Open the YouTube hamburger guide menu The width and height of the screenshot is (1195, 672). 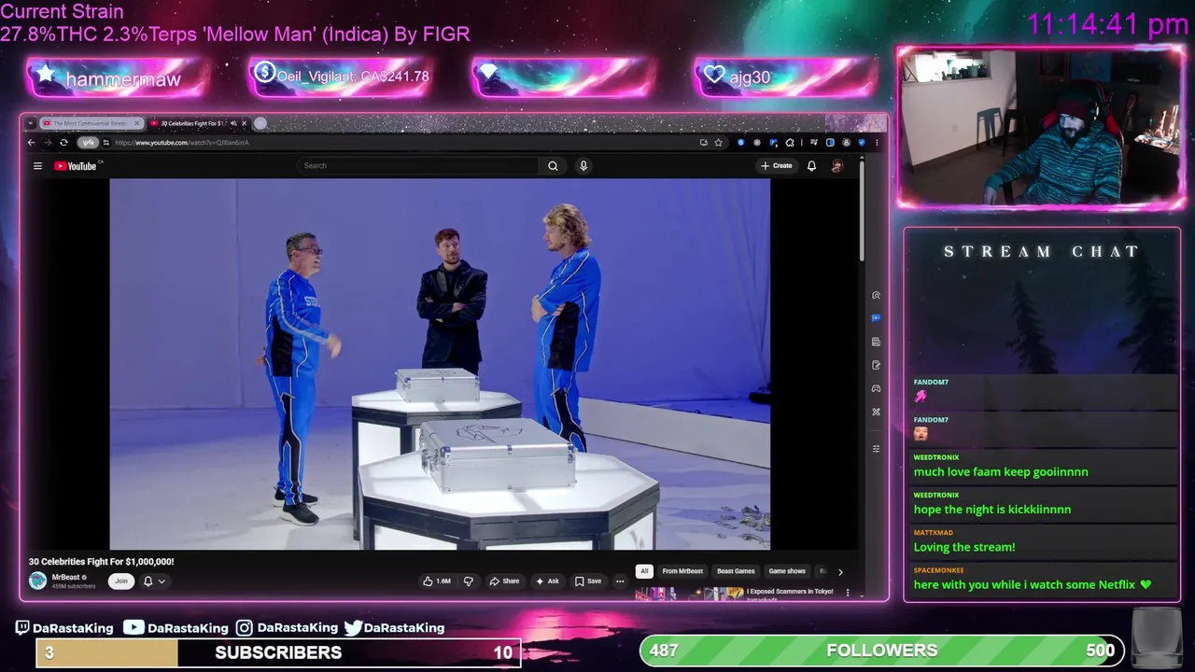(x=37, y=166)
